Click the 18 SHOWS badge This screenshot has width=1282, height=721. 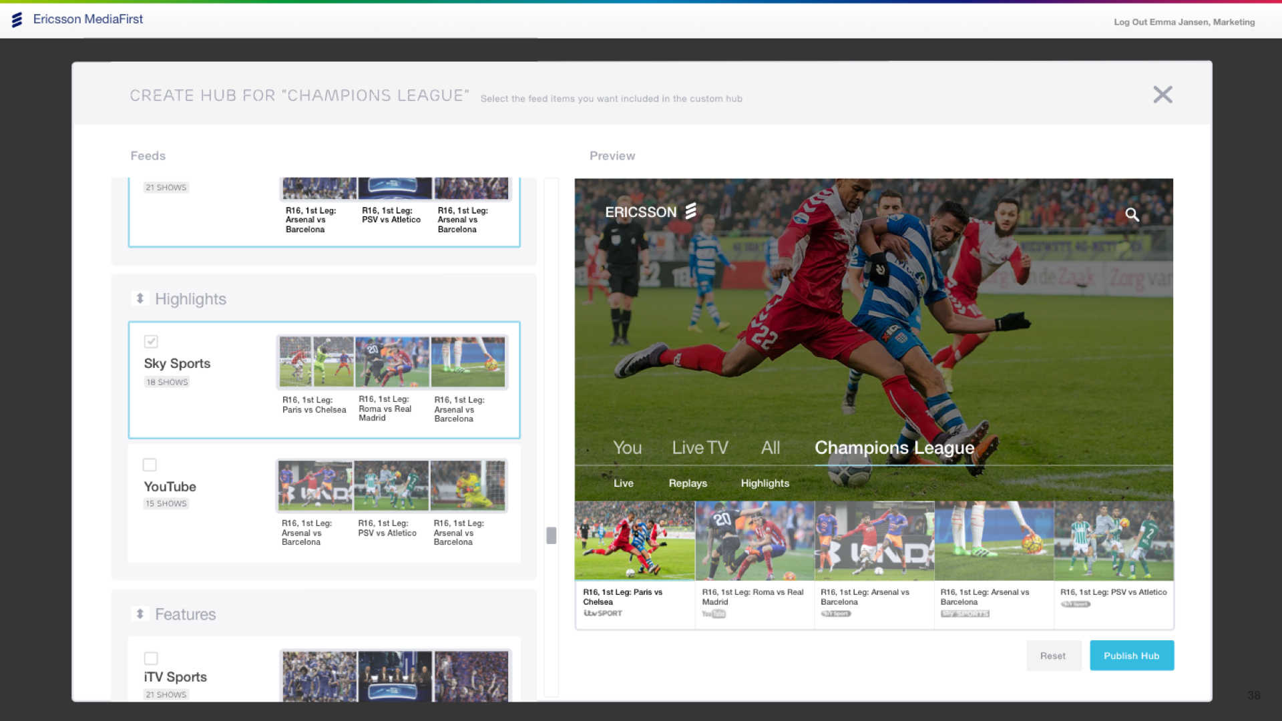(167, 383)
